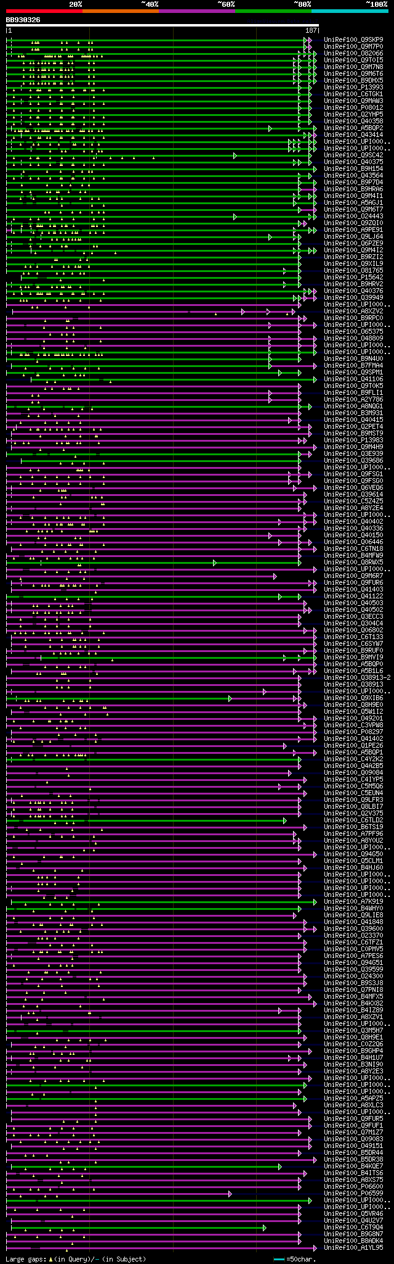Select the UniRef100_A8XZV2 entry
Image resolution: width=394 pixels, height=1264 pixels.
pyautogui.click(x=353, y=311)
